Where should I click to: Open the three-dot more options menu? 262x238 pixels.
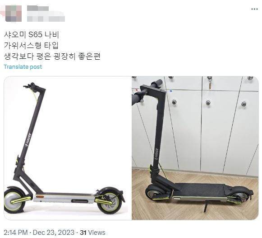tap(254, 9)
